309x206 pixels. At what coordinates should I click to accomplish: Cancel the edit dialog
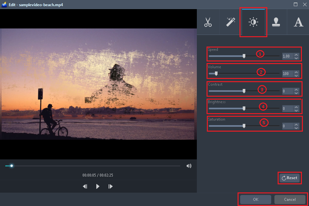click(290, 200)
